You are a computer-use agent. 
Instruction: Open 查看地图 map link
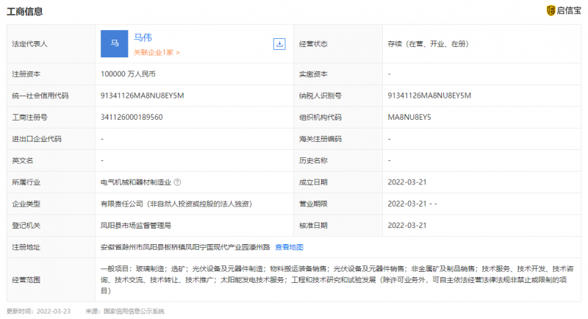pyautogui.click(x=289, y=247)
